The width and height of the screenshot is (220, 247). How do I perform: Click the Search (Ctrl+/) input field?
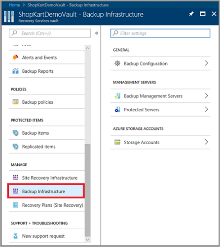point(50,33)
